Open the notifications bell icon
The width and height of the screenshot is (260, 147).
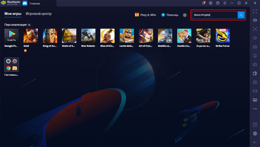pyautogui.click(x=204, y=3)
